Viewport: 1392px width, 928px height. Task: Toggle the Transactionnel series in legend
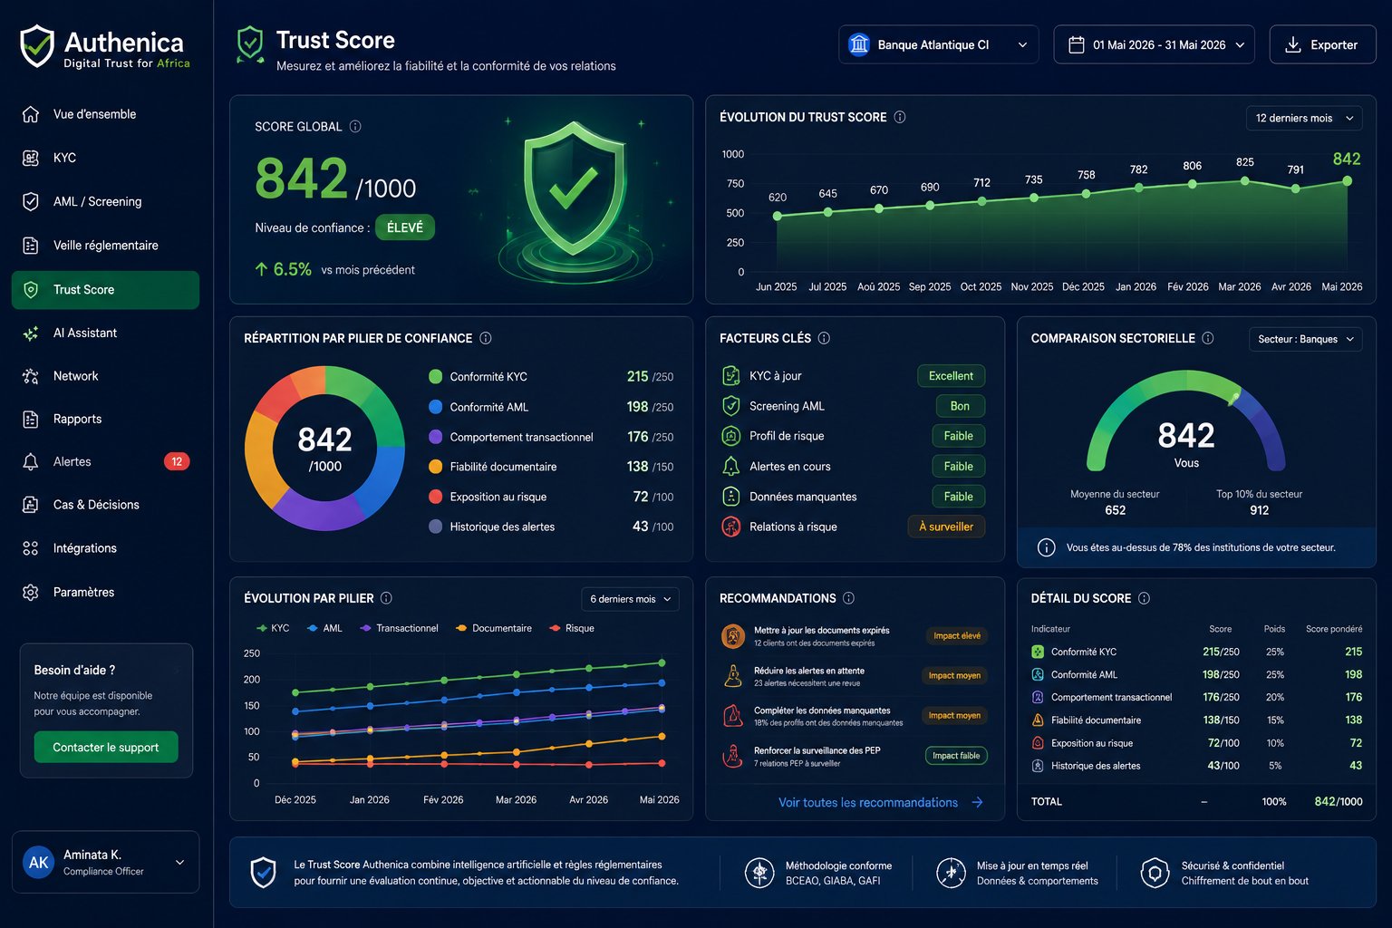399,628
